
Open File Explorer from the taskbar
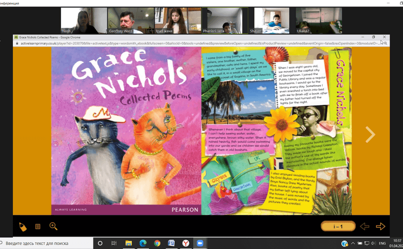[x=128, y=243]
